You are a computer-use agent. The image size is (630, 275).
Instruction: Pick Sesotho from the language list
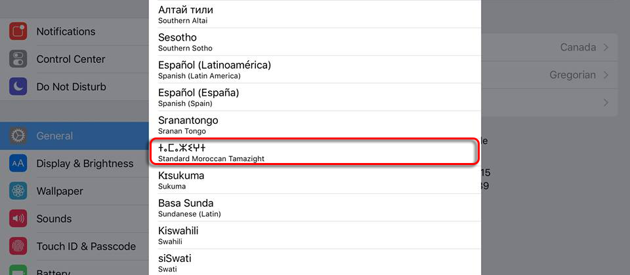pyautogui.click(x=314, y=42)
